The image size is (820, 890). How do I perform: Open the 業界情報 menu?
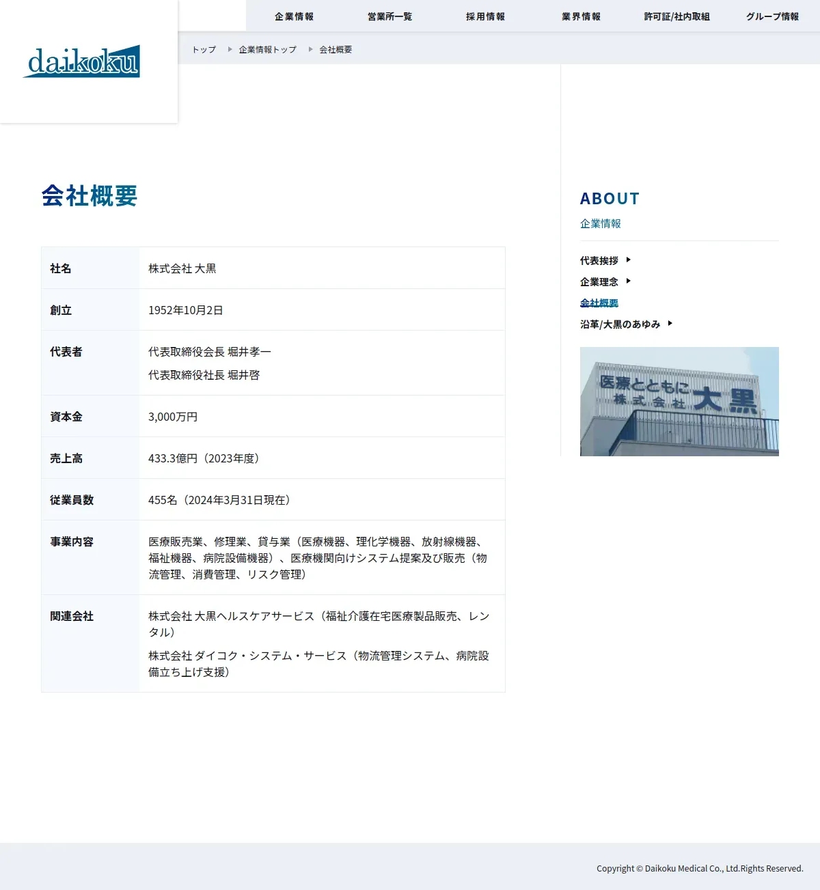pos(581,16)
